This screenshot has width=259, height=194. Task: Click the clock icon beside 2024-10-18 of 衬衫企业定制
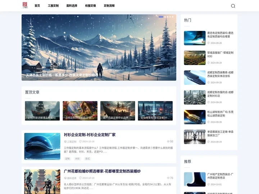[81, 142]
